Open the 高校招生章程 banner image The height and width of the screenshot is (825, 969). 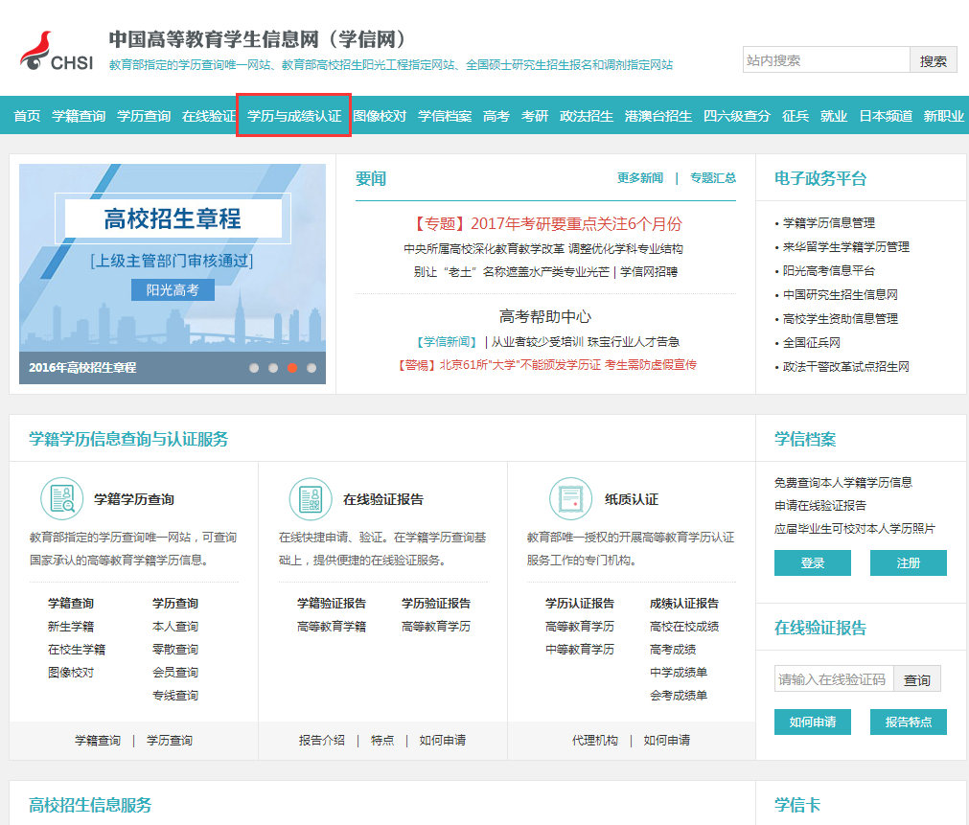pyautogui.click(x=173, y=274)
